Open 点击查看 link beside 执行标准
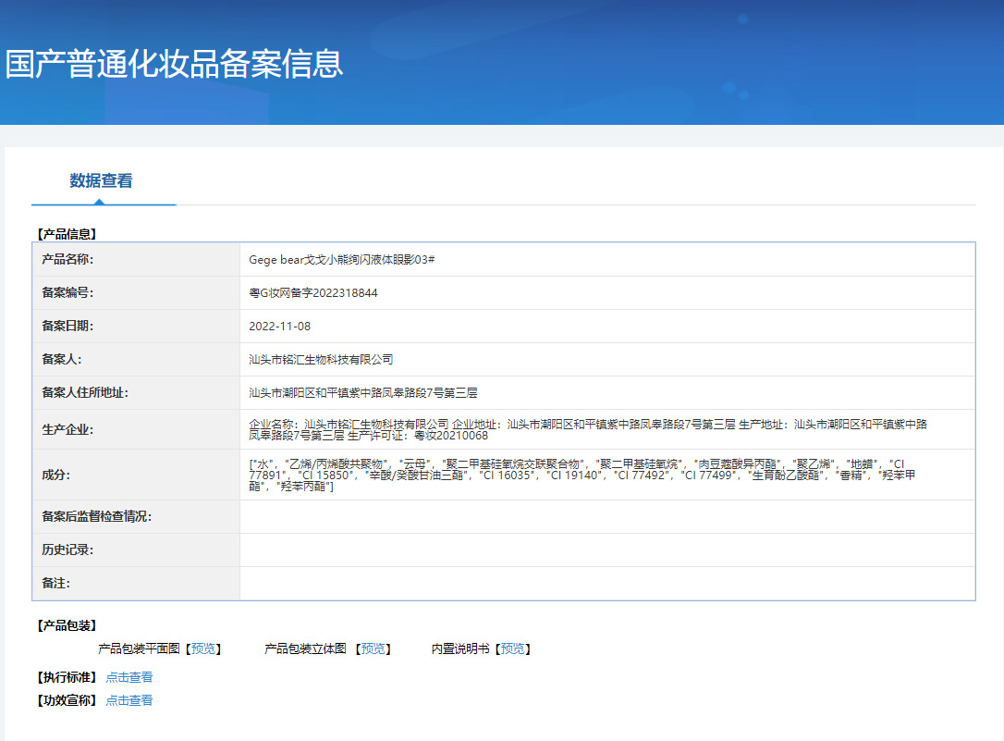 pos(129,677)
